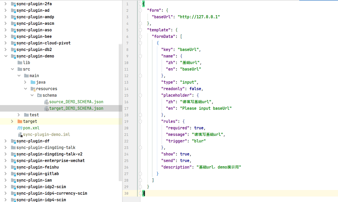
Task: Click the orange target folder icon
Action: [20, 122]
